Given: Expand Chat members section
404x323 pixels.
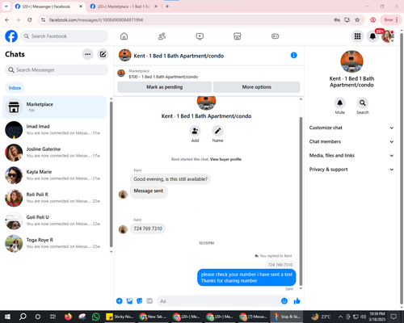Looking at the screenshot, I should click(x=351, y=141).
